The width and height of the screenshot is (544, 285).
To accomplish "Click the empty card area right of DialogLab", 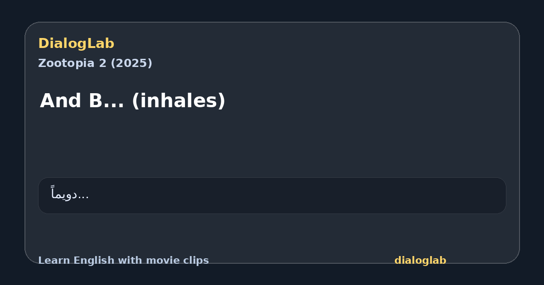I will coord(317,43).
